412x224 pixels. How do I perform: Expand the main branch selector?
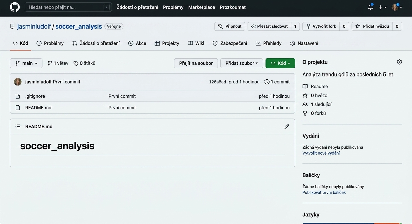coord(26,63)
